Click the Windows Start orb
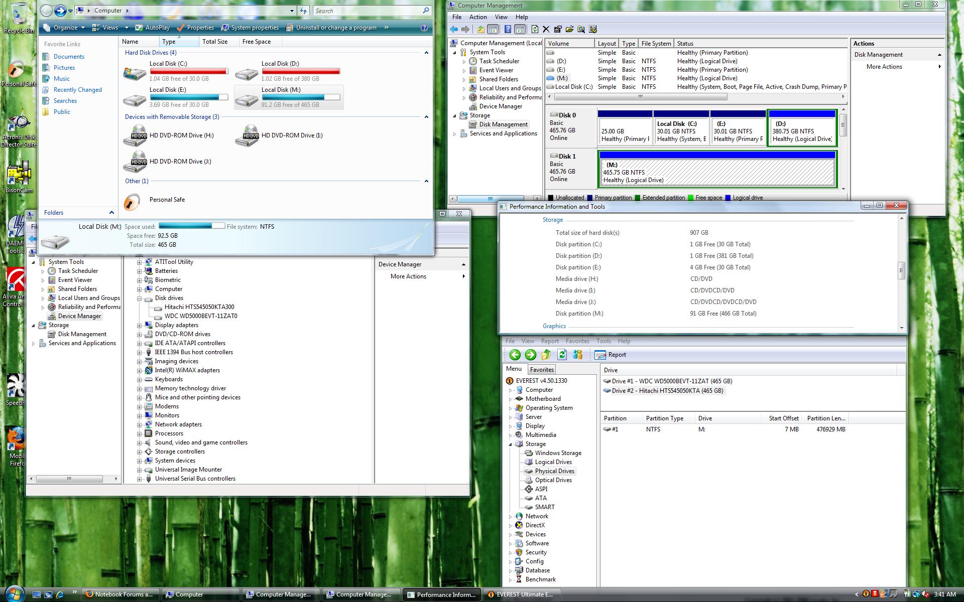The image size is (964, 602). (x=14, y=593)
